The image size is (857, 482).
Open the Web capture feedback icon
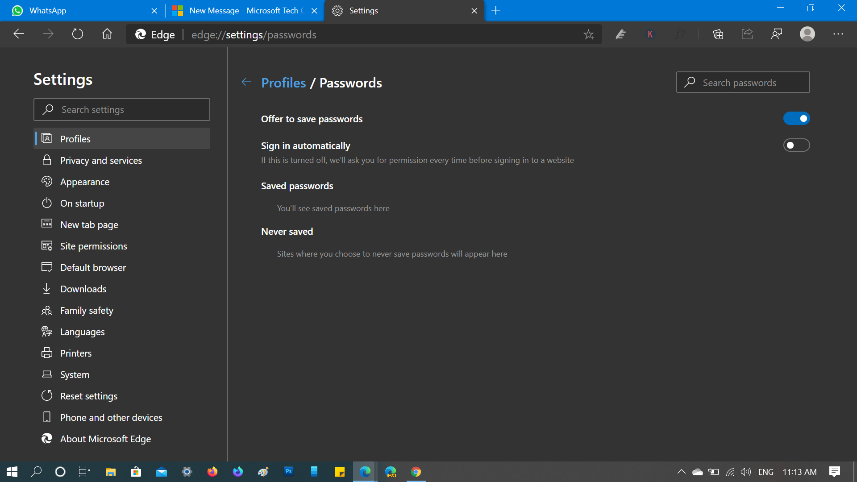tap(777, 34)
